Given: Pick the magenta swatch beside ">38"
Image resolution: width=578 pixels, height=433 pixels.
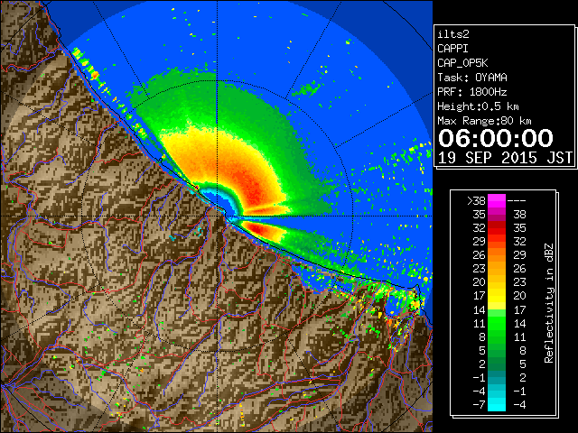Looking at the screenshot, I should point(497,201).
